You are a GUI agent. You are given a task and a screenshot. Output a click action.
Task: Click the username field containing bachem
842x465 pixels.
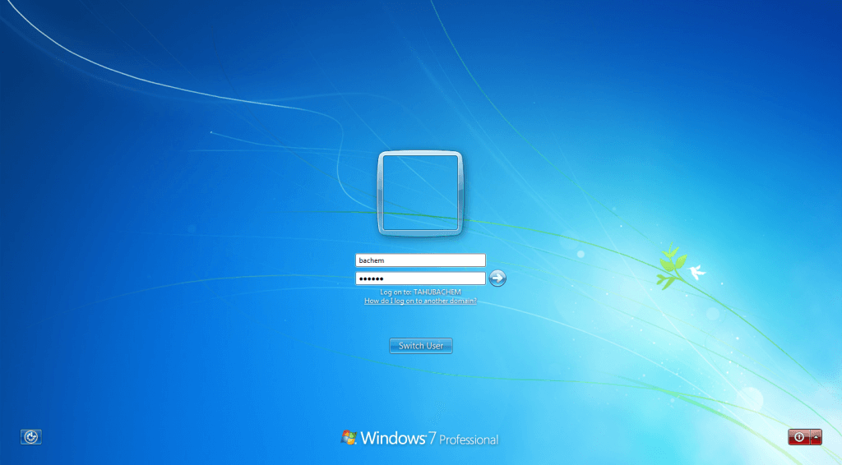point(420,260)
